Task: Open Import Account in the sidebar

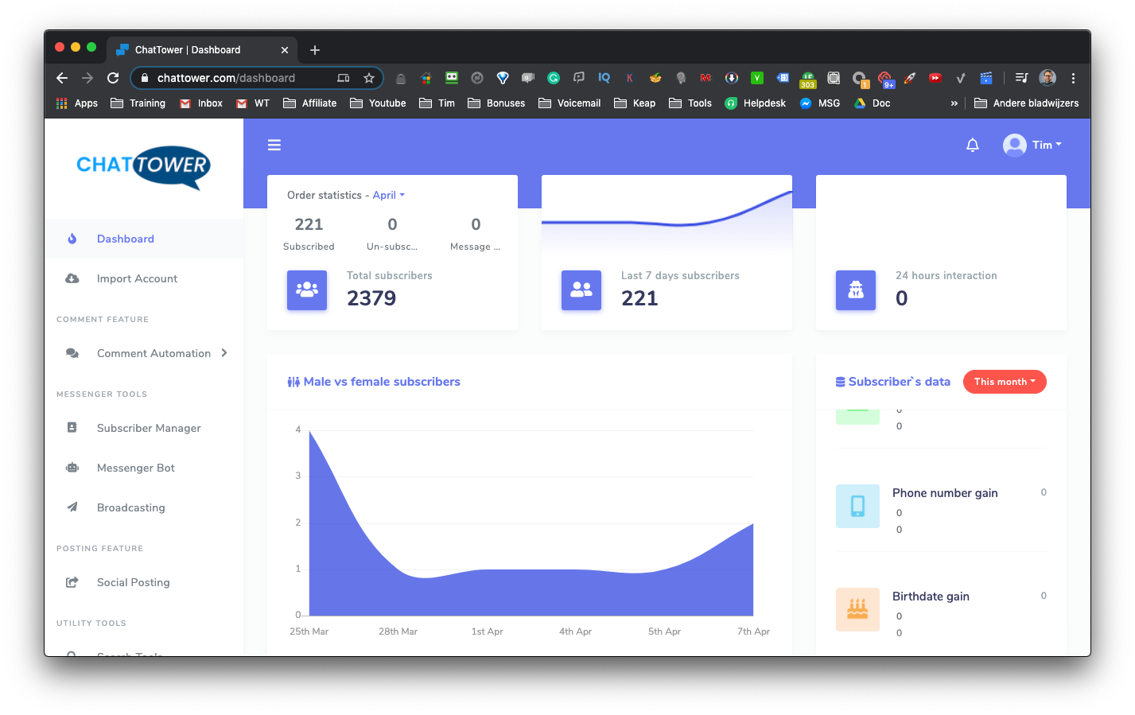Action: point(144,278)
